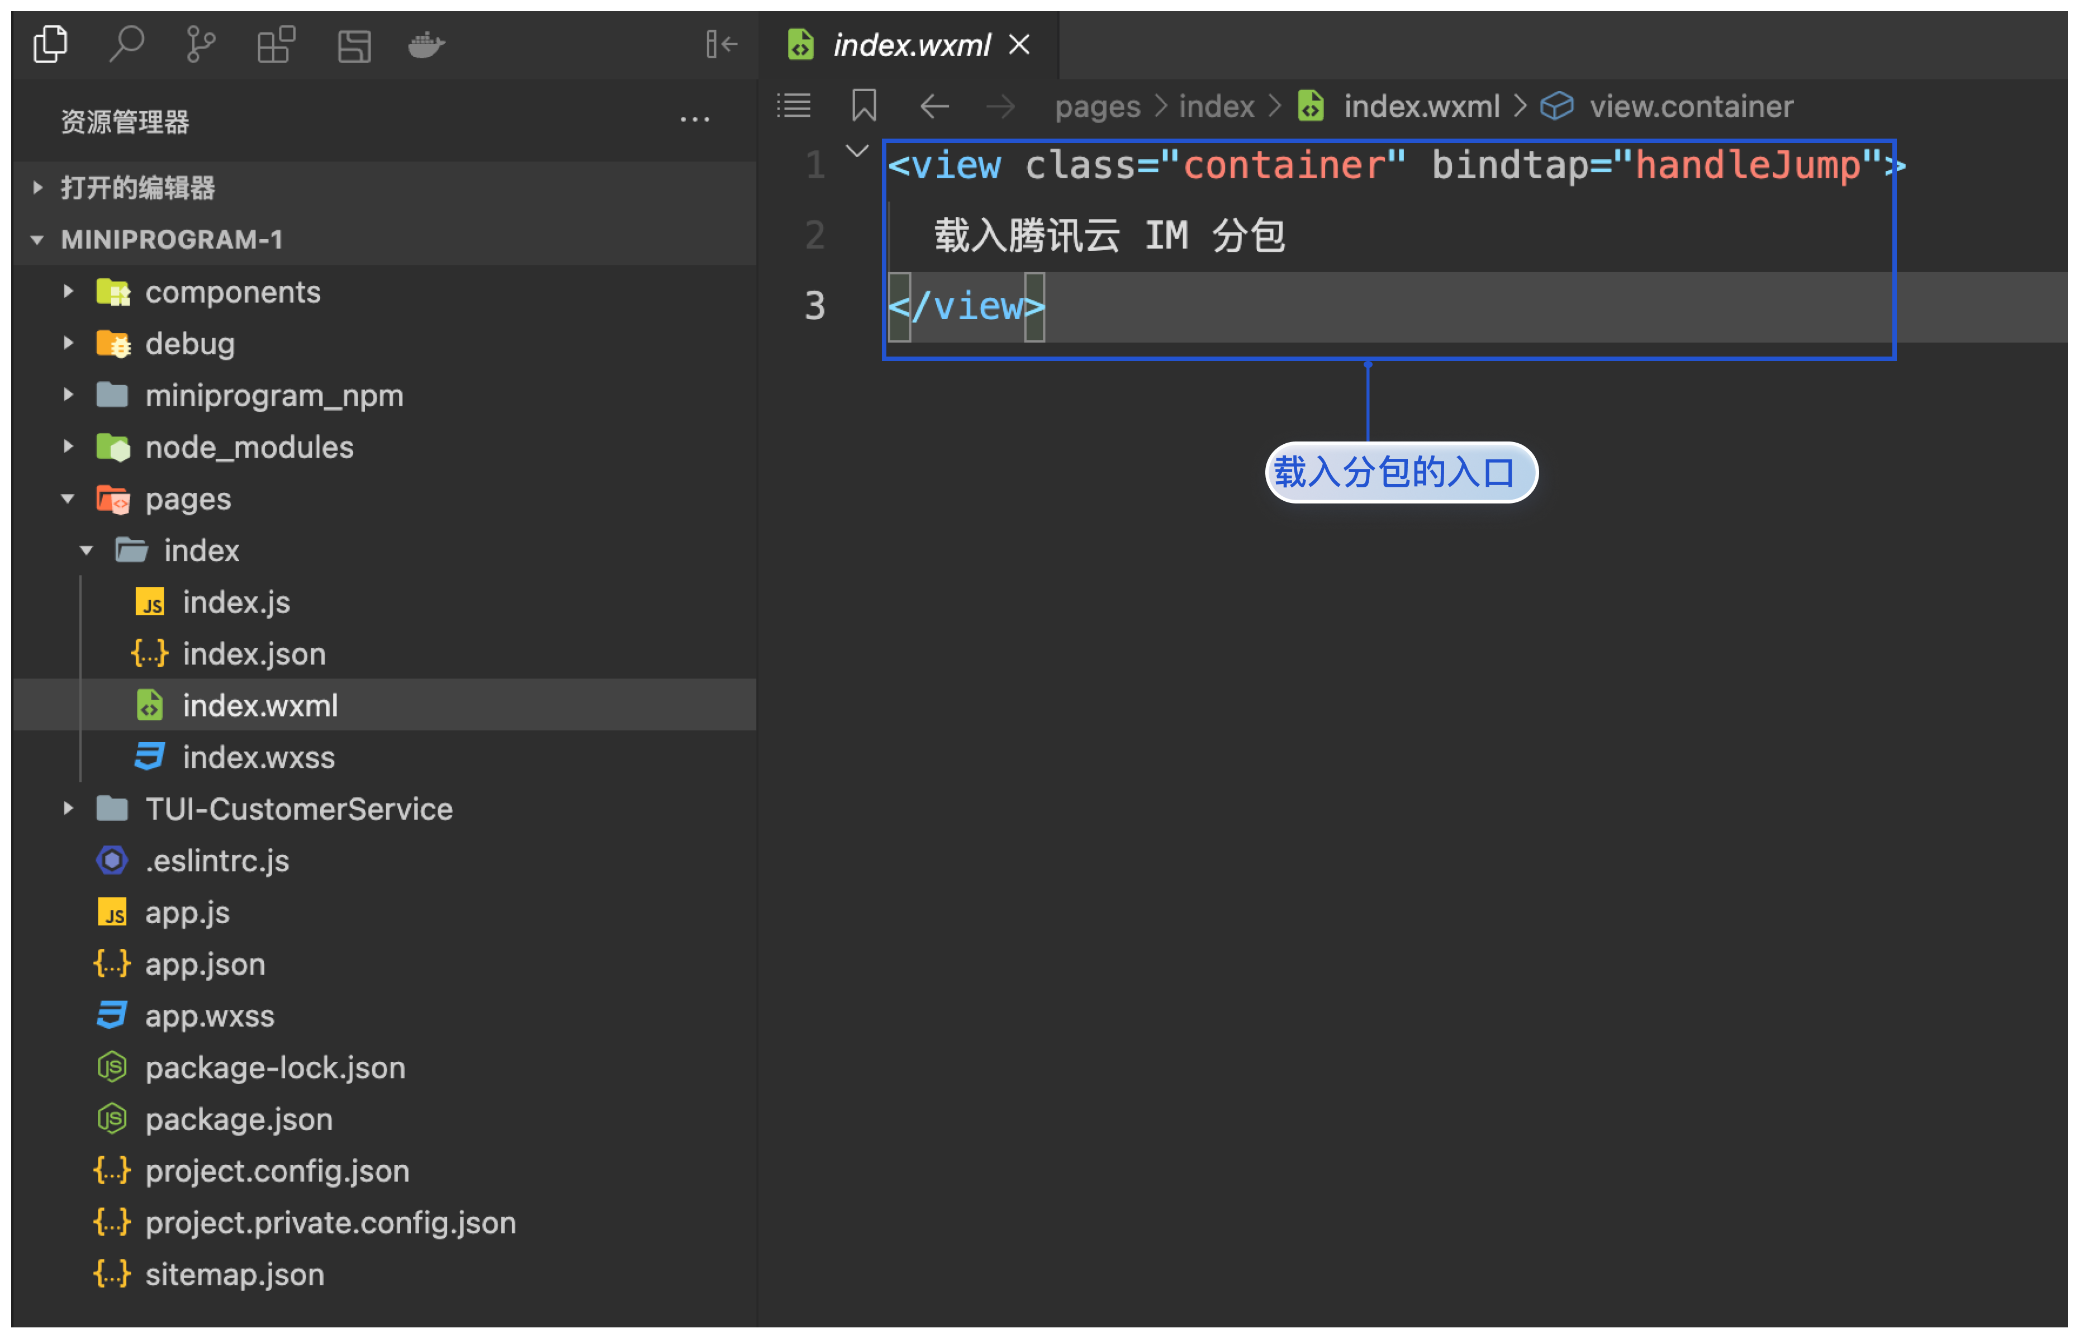
Task: Go forward with the right arrow
Action: [x=1001, y=106]
